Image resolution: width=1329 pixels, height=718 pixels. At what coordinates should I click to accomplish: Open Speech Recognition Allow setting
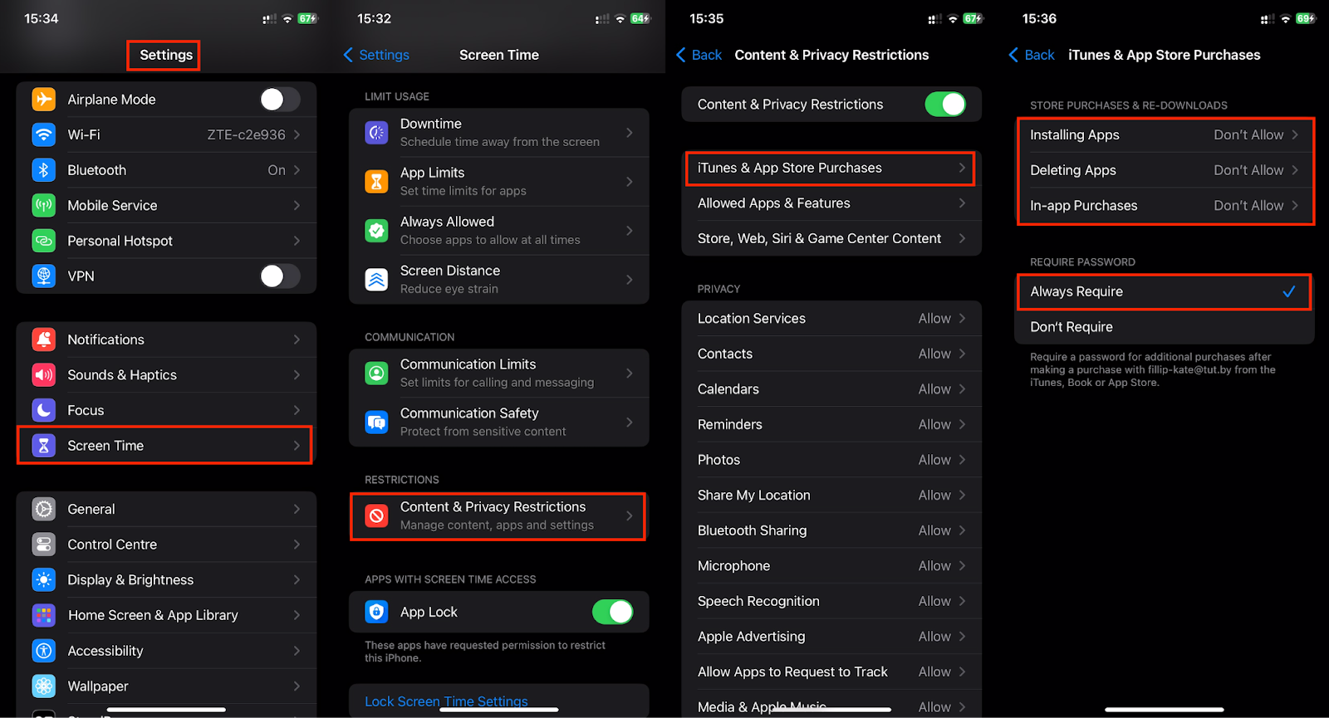(831, 601)
